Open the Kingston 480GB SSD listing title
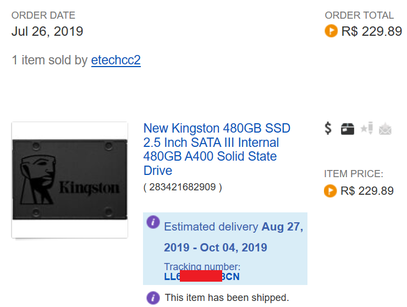 point(217,149)
